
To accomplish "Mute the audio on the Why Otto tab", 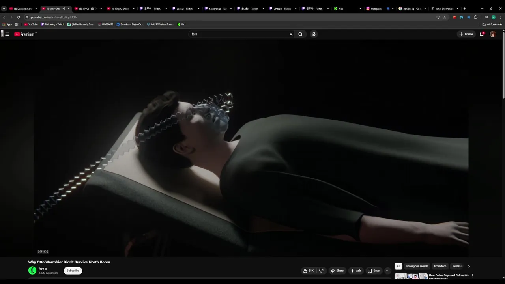I will (64, 9).
